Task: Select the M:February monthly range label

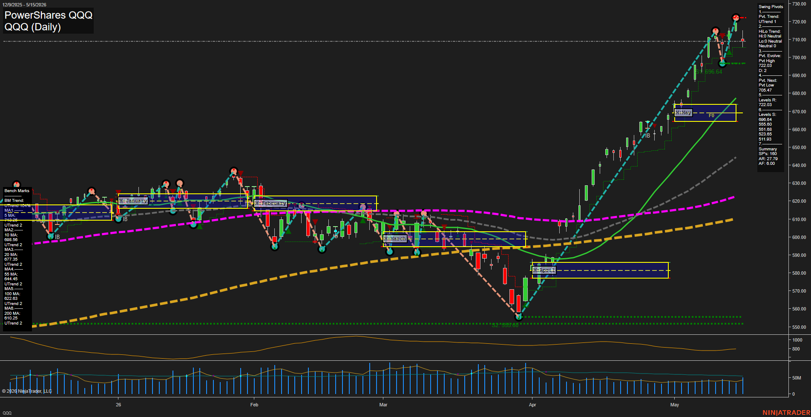Action: click(x=270, y=203)
